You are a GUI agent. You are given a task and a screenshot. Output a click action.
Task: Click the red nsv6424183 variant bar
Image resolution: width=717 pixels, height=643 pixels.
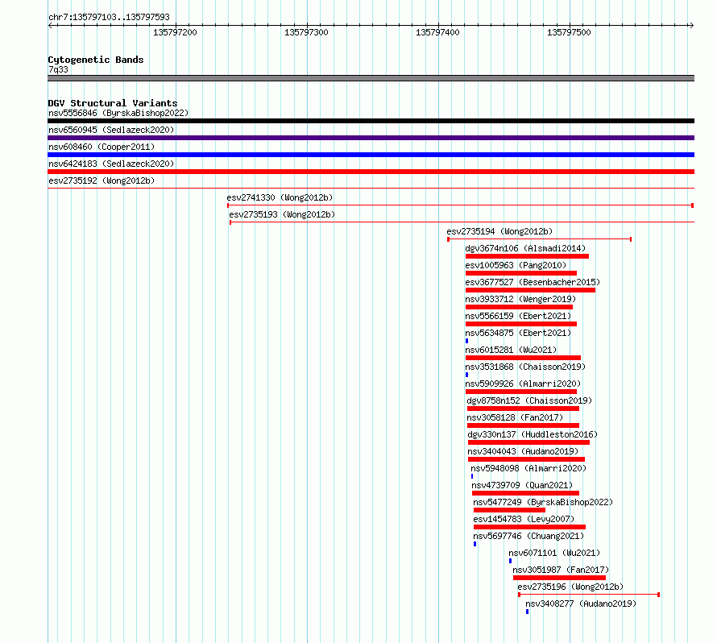pos(371,172)
